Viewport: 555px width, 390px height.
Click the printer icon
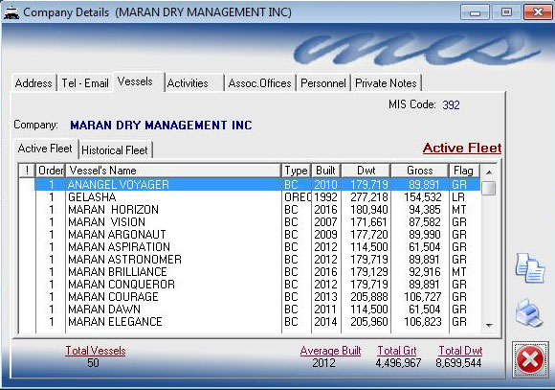(529, 312)
